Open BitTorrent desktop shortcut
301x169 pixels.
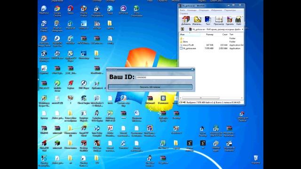(123, 10)
